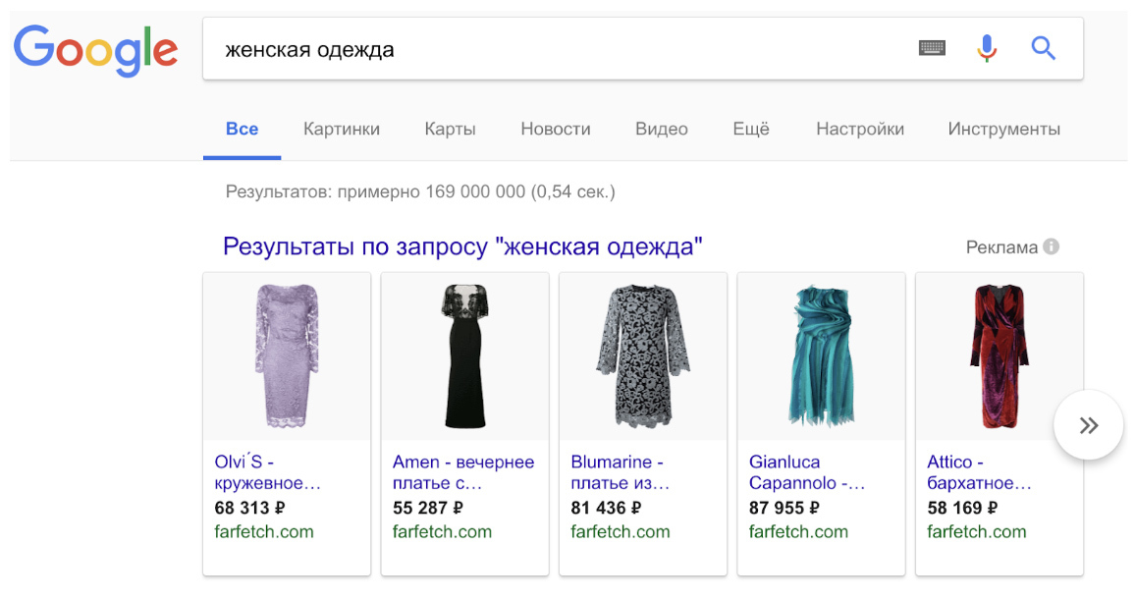Show more products with double-arrow button
1135x600 pixels.
(1088, 425)
